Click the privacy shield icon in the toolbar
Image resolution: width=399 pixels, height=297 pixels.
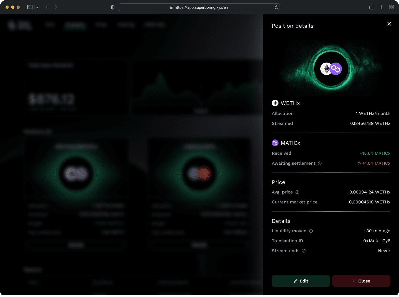pyautogui.click(x=112, y=7)
